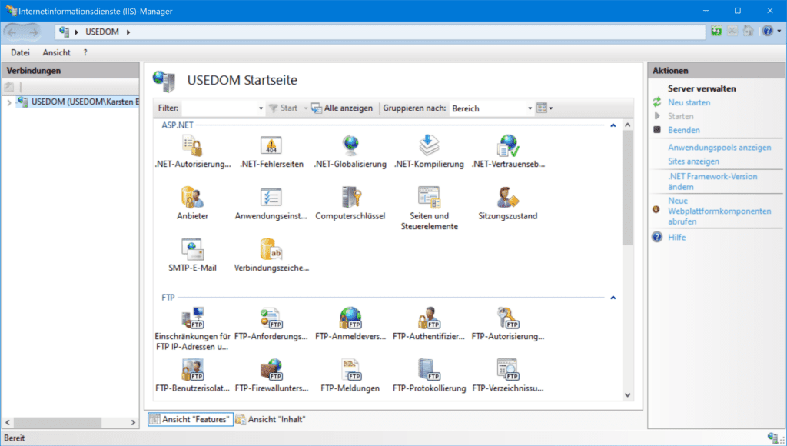
Task: Open the FTP-Verzeichnissuche icon
Action: (508, 370)
